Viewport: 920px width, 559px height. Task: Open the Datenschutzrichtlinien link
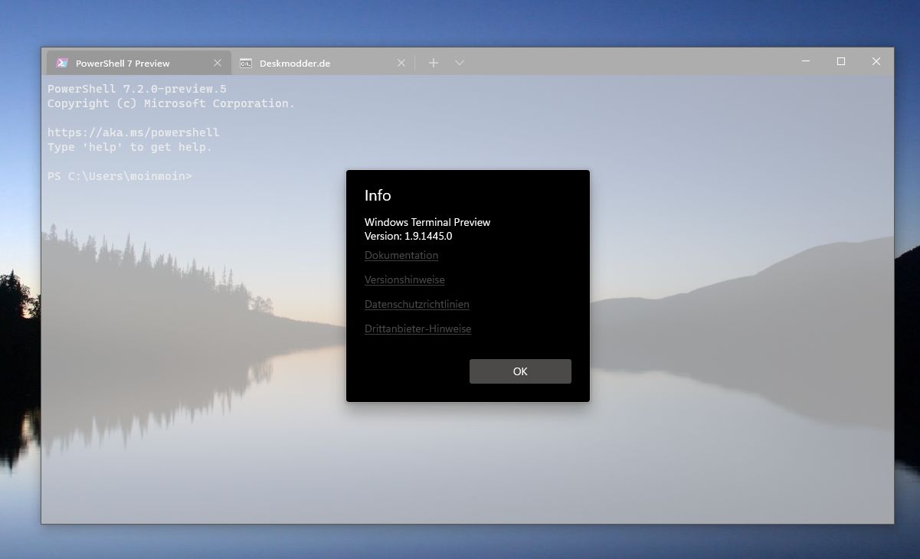click(417, 304)
